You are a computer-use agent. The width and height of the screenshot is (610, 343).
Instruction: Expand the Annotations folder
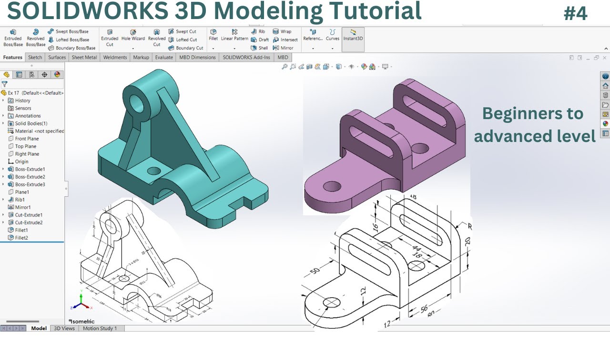[x=3, y=116]
